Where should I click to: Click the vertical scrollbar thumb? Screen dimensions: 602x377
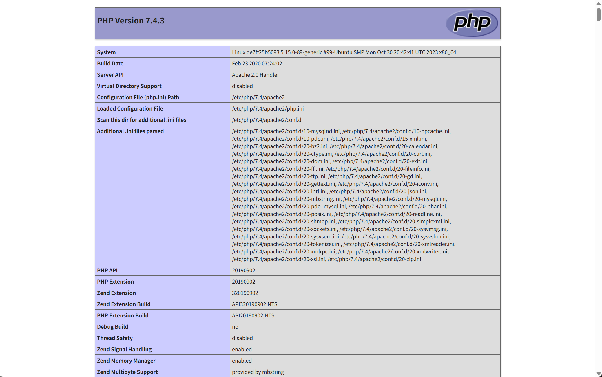pos(599,14)
